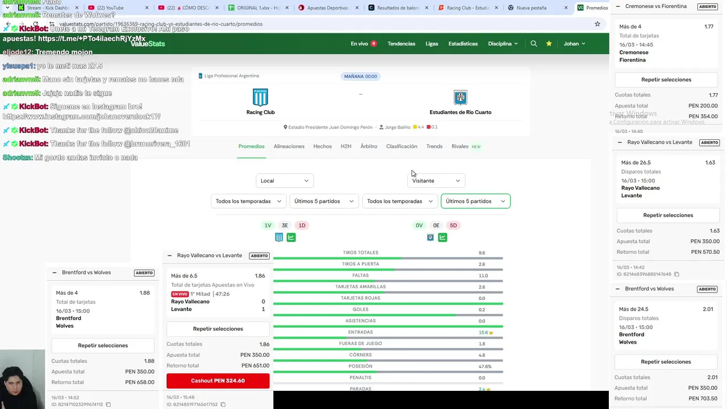Open Estudiantes de Río Cuarto trend chart icon
This screenshot has height=409, width=727.
442,237
